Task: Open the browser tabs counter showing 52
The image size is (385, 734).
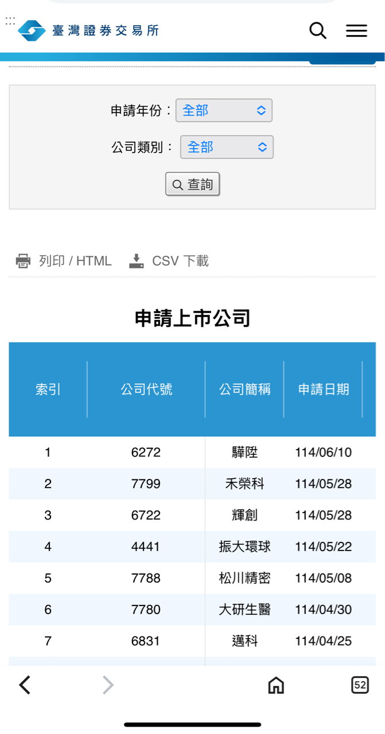Action: point(360,685)
